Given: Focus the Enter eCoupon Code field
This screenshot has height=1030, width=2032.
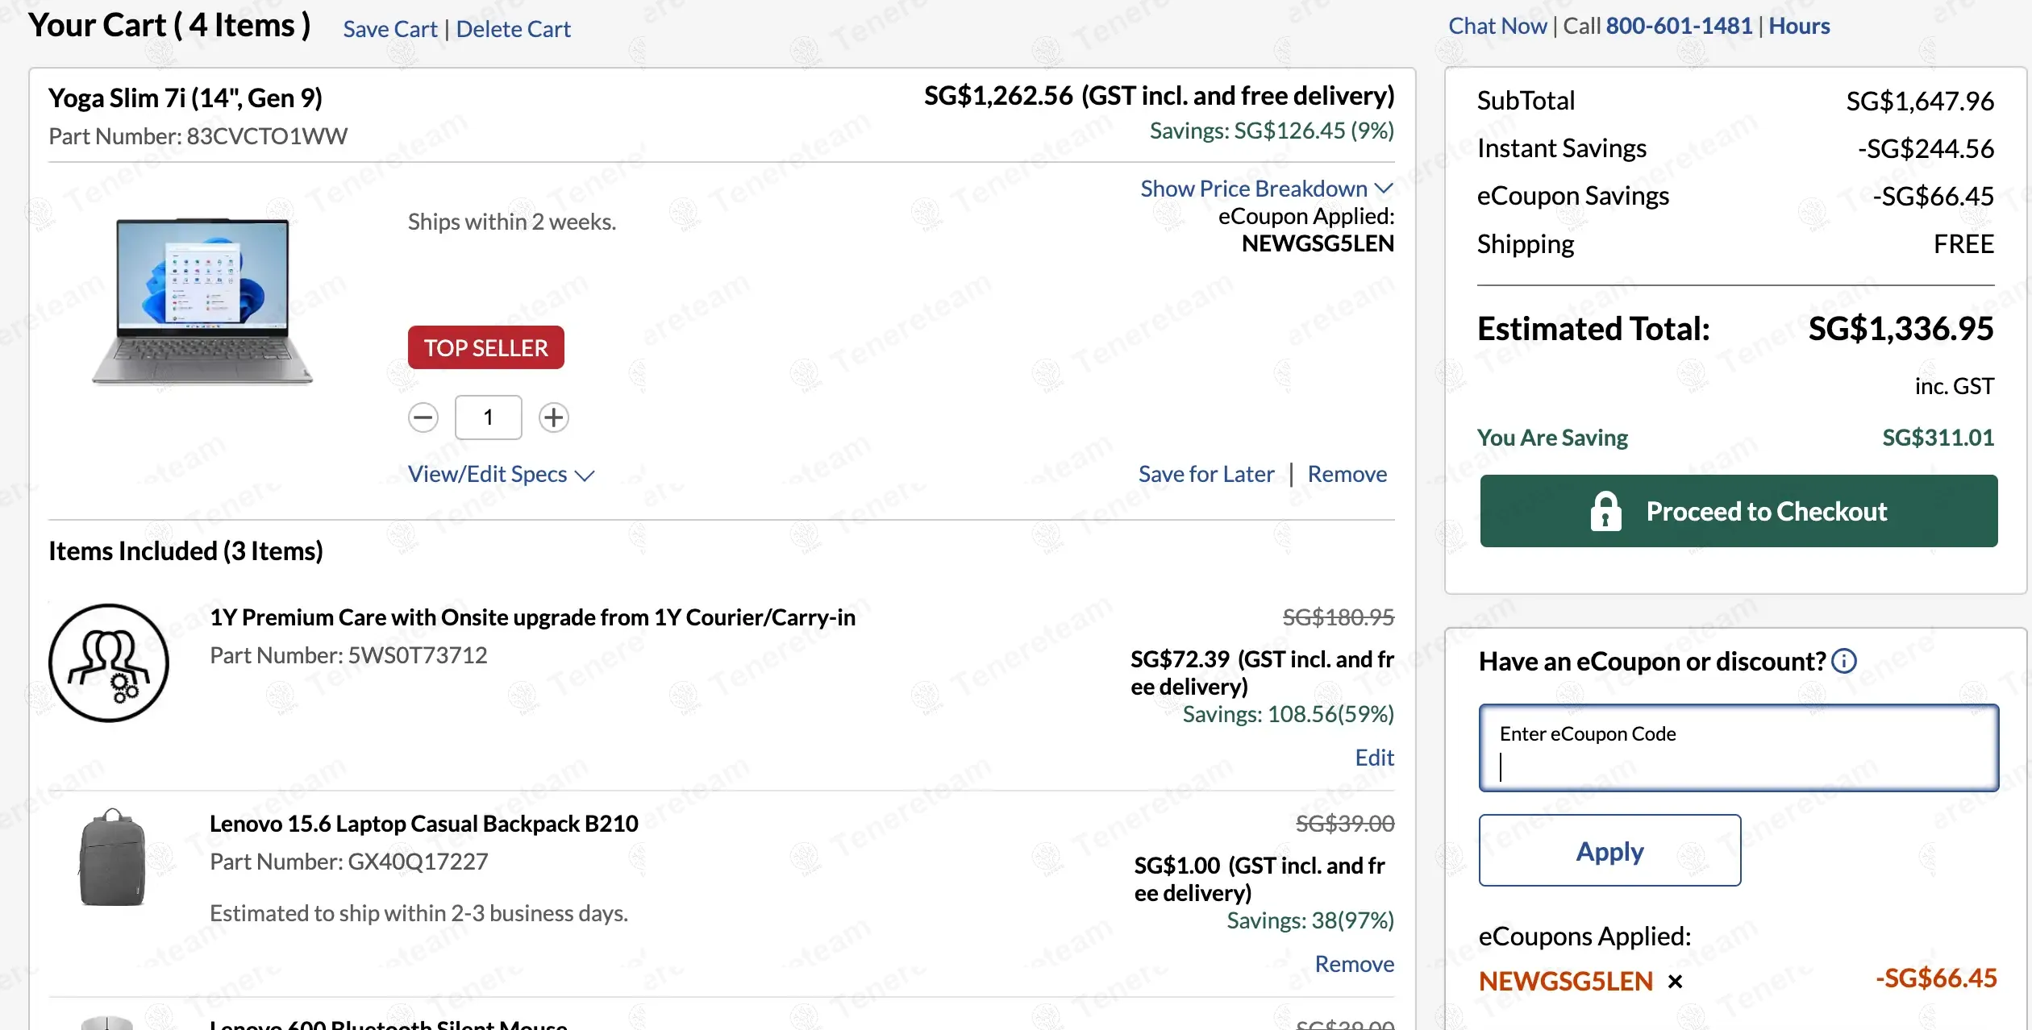Looking at the screenshot, I should 1738,748.
